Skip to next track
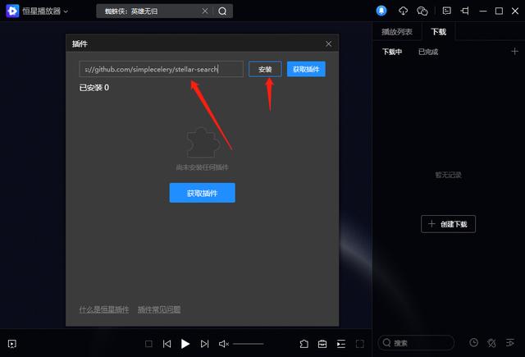This screenshot has width=525, height=357. click(x=204, y=344)
